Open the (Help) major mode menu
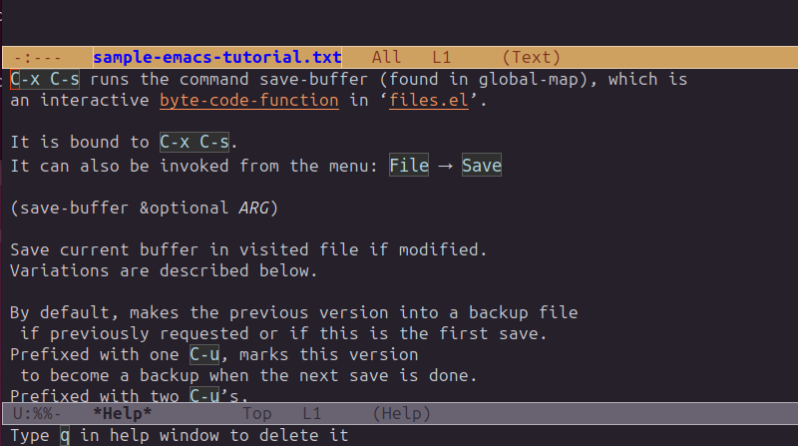Screen dimensions: 798x446 coord(401,413)
